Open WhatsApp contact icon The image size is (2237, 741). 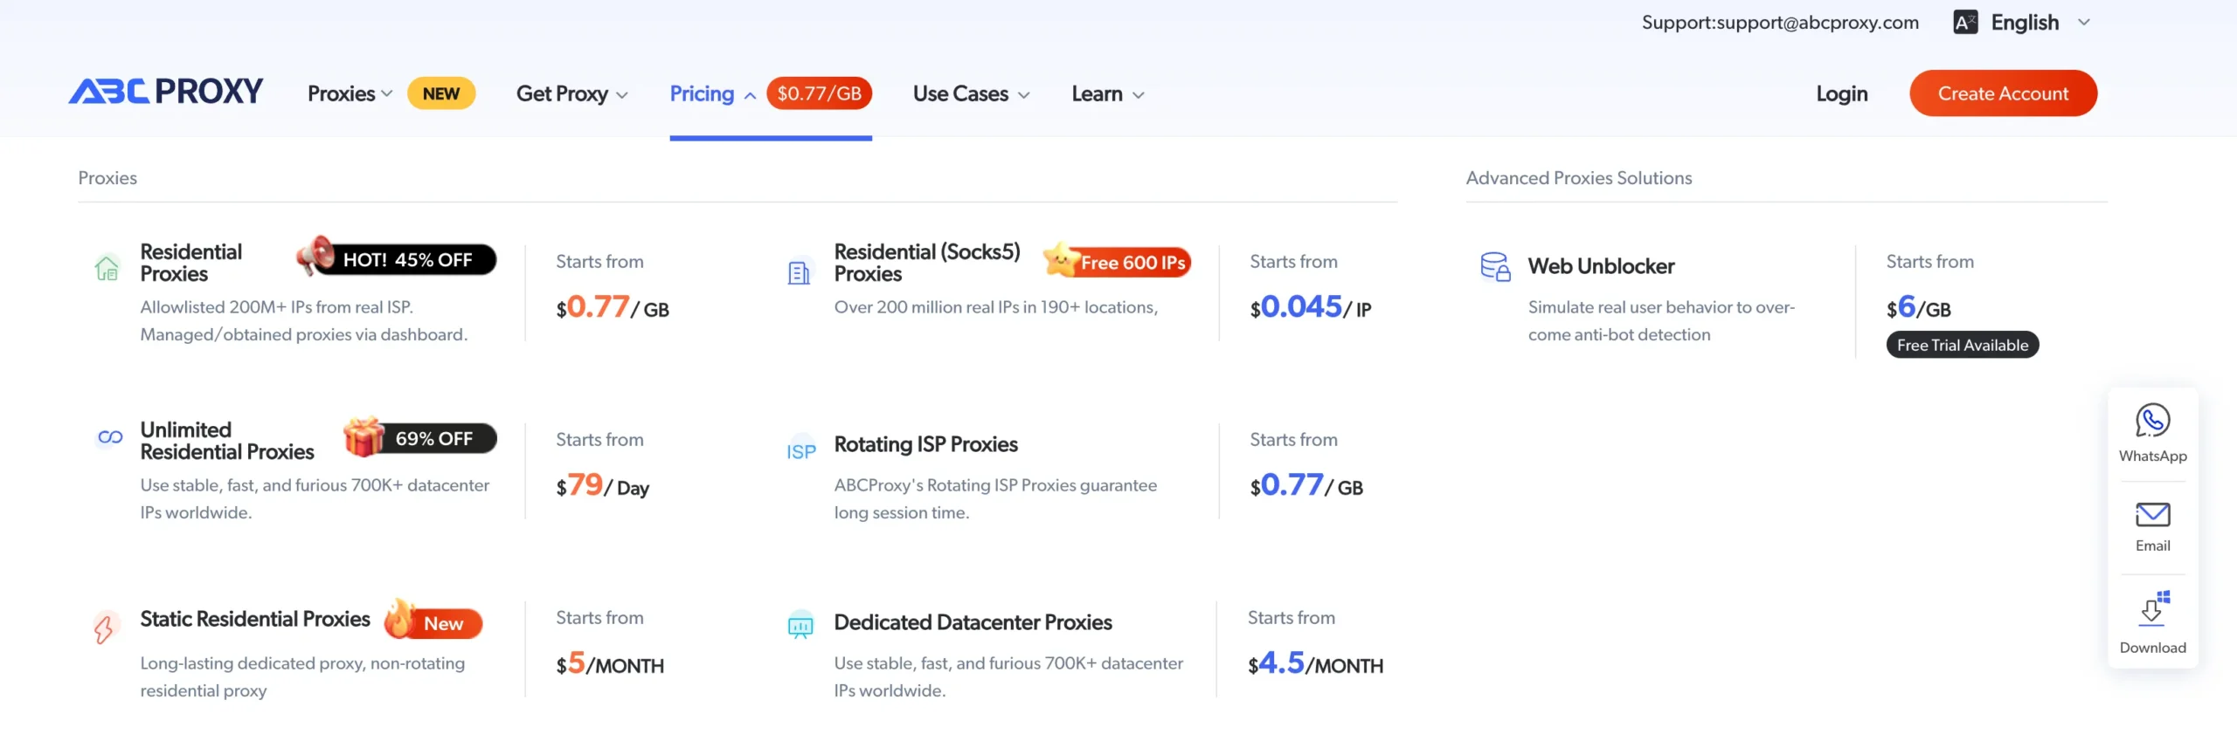(2152, 420)
